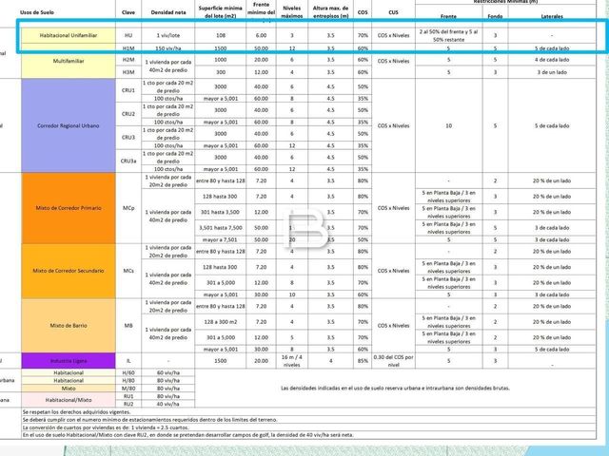The width and height of the screenshot is (609, 456).
Task: Click the "150 viv/ha" density cell
Action: tap(168, 48)
